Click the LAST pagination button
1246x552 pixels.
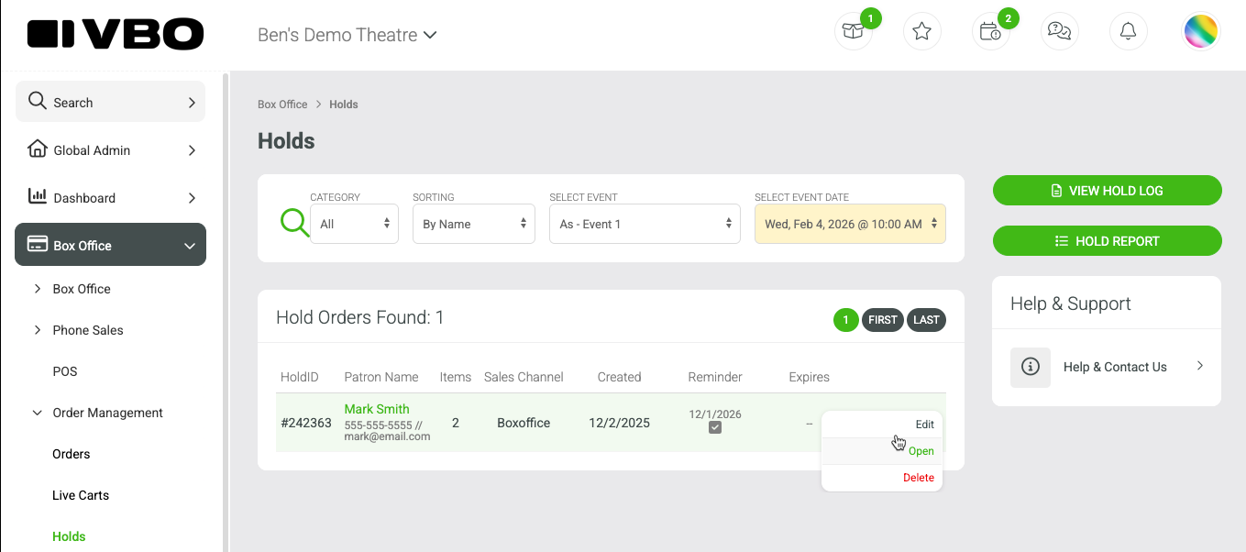(926, 320)
